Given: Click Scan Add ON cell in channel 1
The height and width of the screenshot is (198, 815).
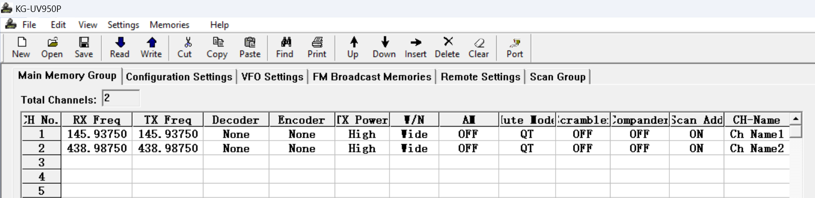Looking at the screenshot, I should [697, 134].
